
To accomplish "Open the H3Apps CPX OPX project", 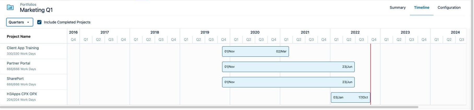I will (22, 94).
